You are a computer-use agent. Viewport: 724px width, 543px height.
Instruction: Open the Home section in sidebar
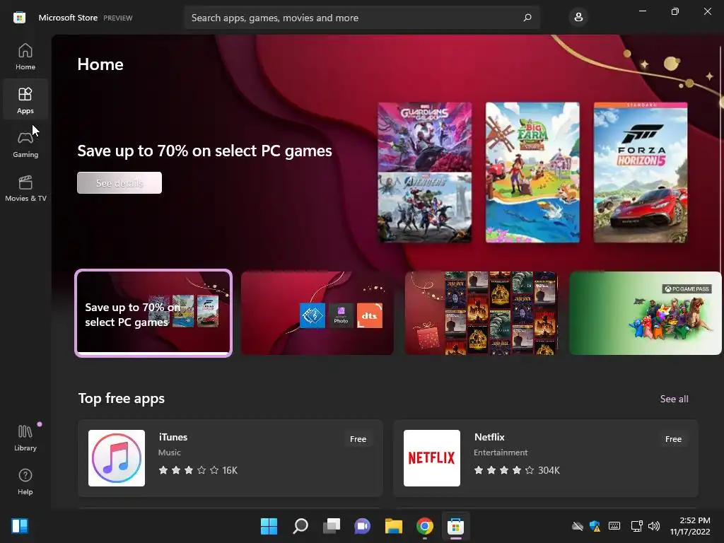pos(25,57)
